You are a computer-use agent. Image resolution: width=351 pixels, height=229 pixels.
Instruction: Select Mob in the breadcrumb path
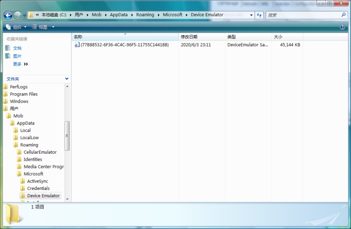click(97, 15)
